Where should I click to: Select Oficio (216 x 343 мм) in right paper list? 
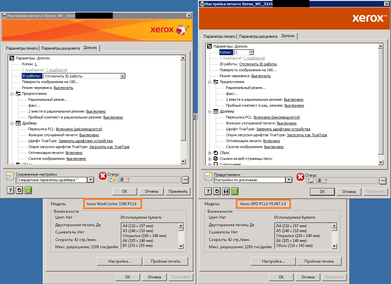(x=294, y=246)
